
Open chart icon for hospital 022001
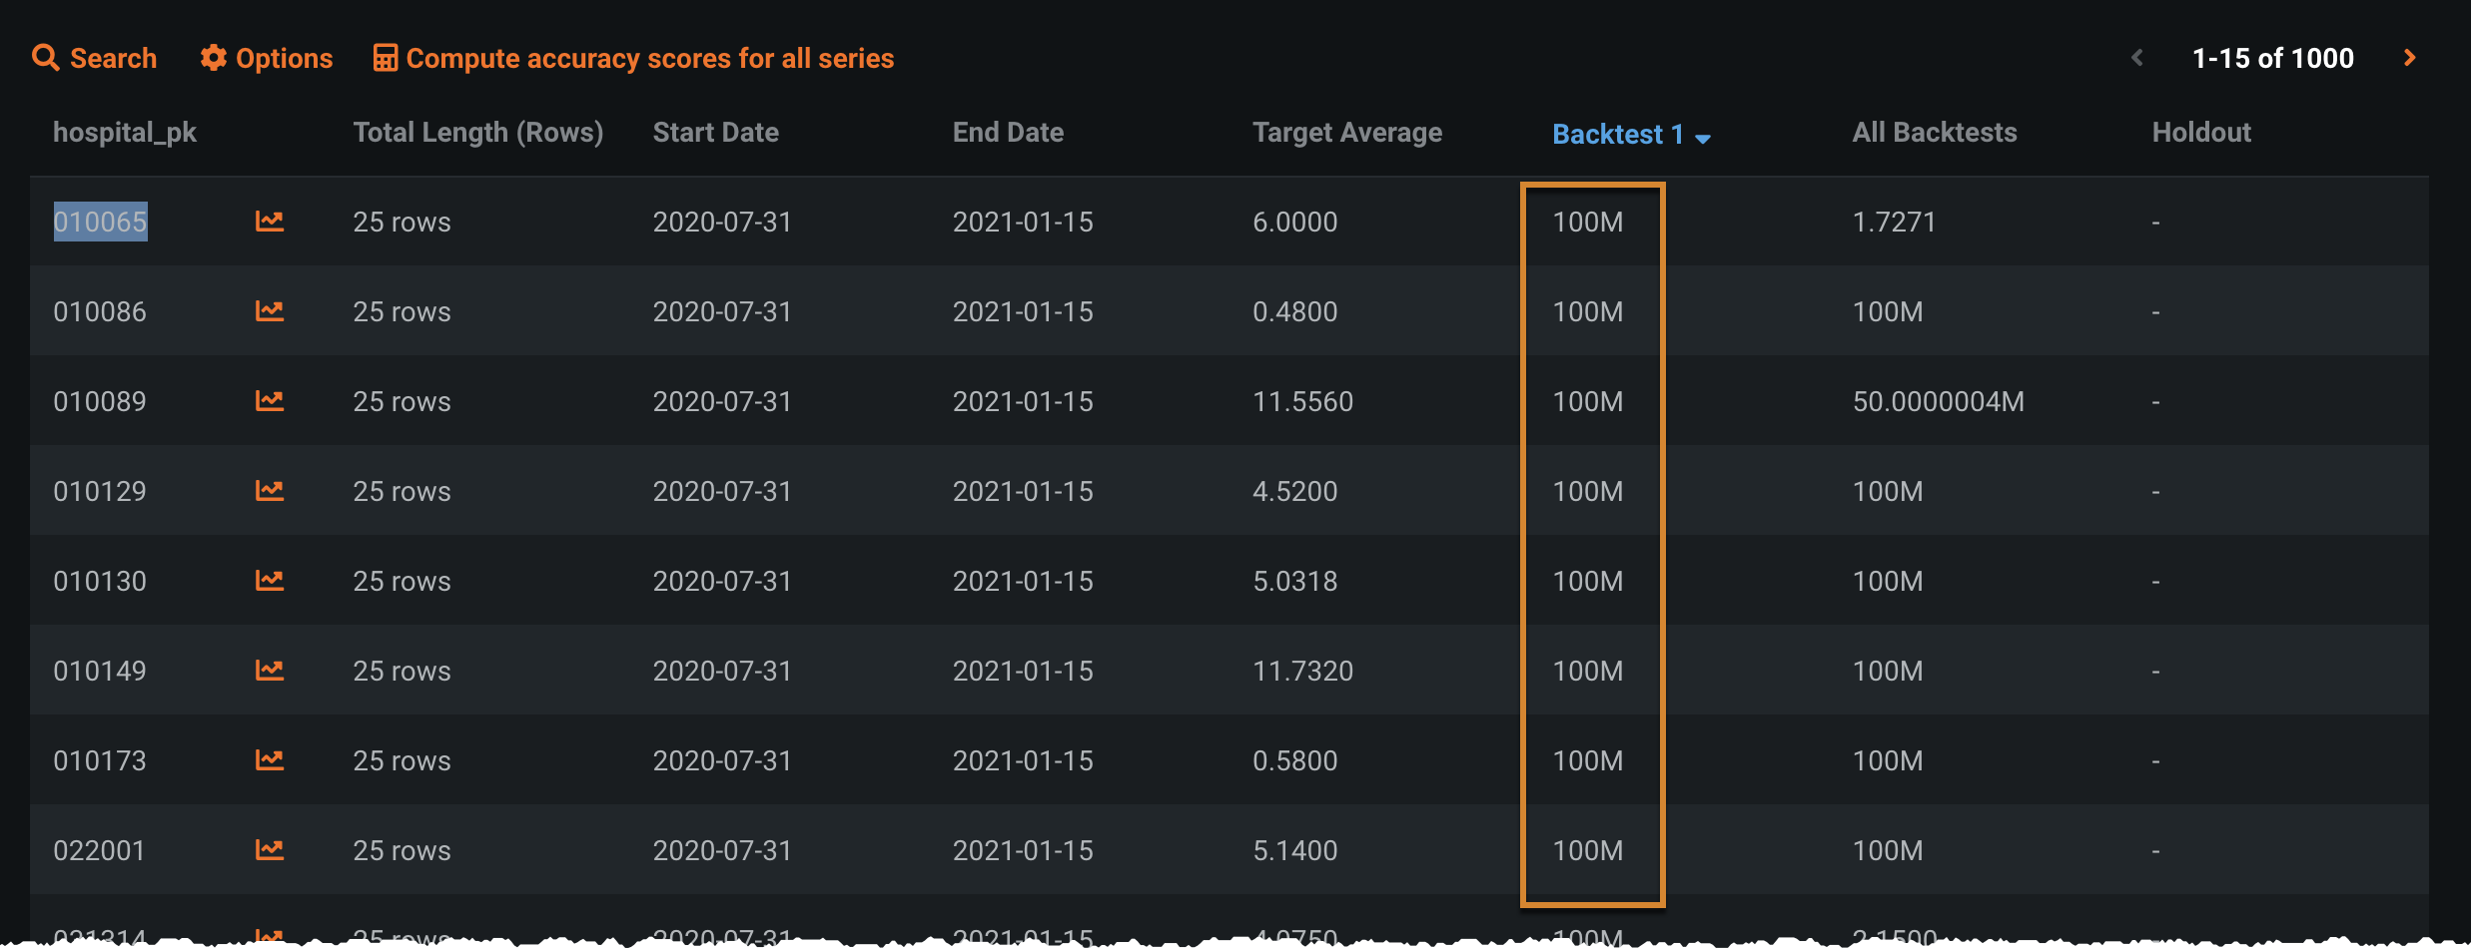click(269, 849)
